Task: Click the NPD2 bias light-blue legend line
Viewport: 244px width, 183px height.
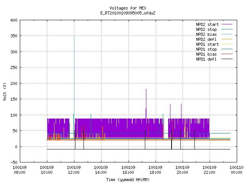Action: click(227, 34)
